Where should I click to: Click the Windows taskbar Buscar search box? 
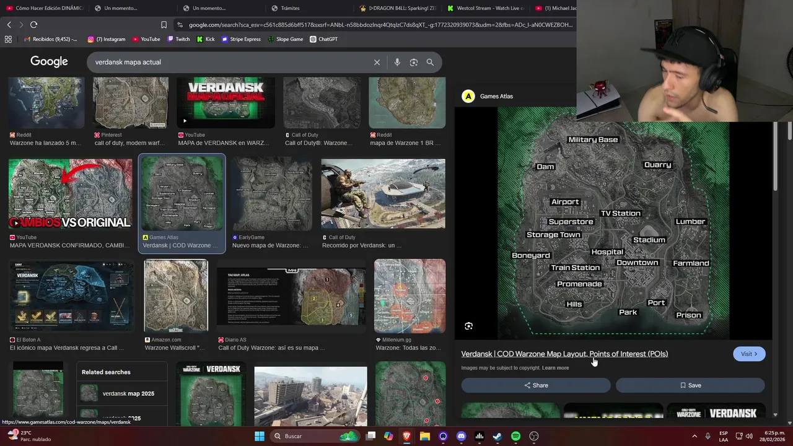tap(316, 436)
